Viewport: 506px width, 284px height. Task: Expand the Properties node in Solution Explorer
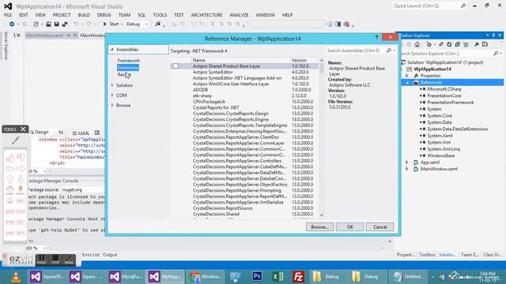[x=407, y=76]
